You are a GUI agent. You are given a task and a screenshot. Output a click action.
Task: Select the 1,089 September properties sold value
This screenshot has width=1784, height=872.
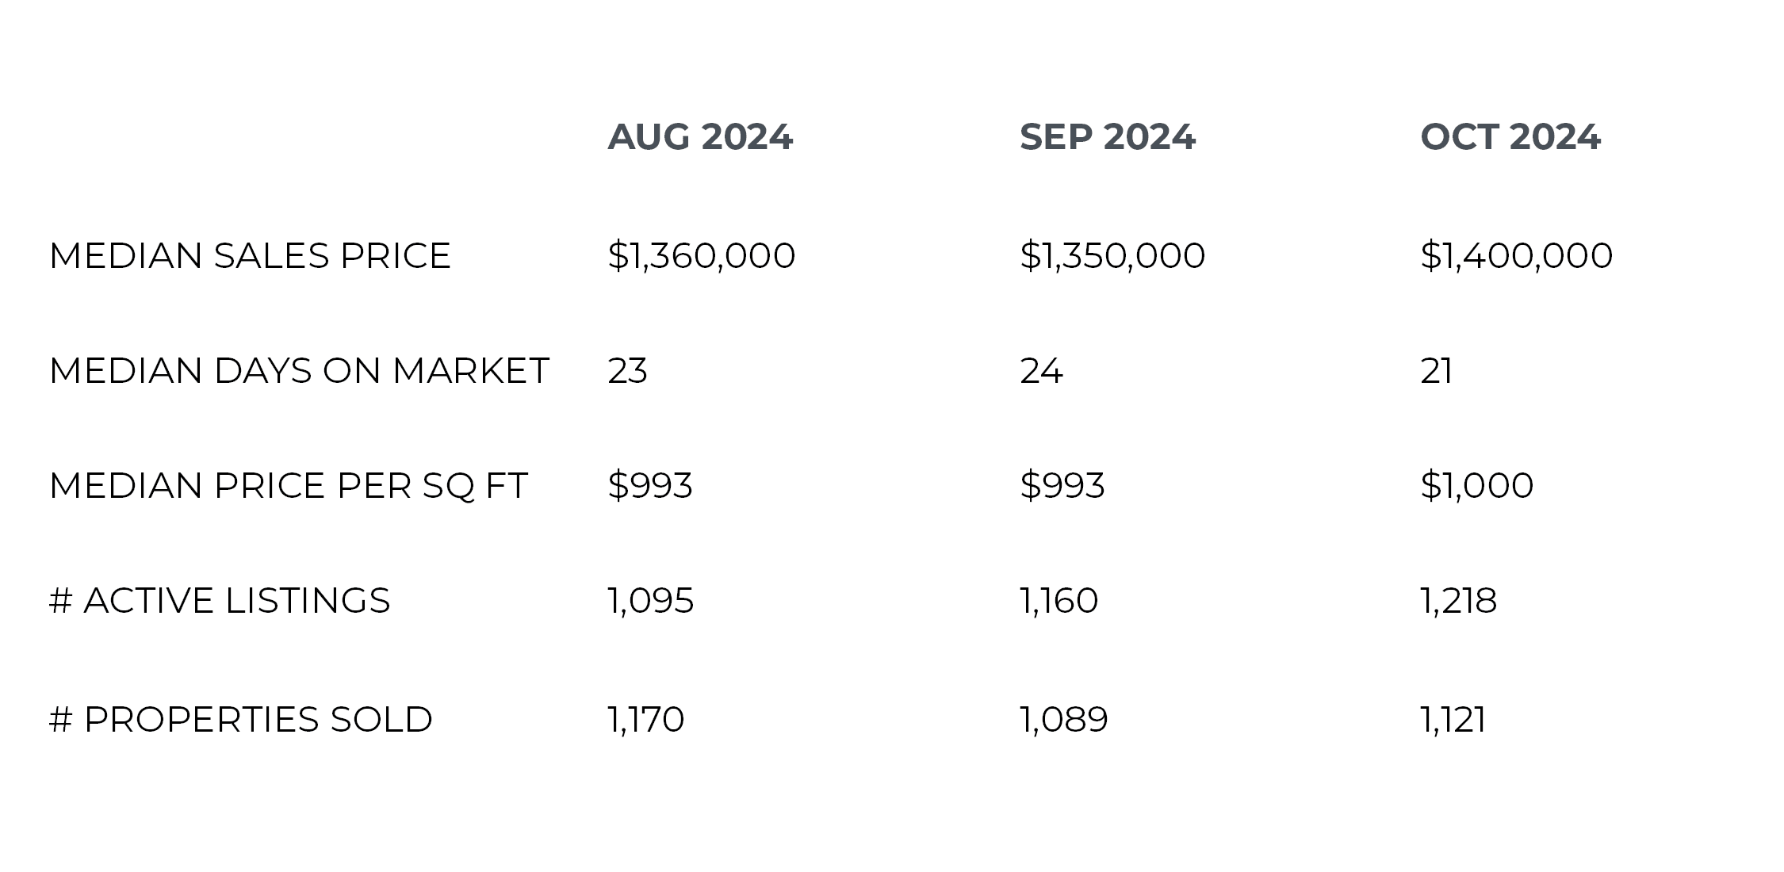pyautogui.click(x=1063, y=720)
